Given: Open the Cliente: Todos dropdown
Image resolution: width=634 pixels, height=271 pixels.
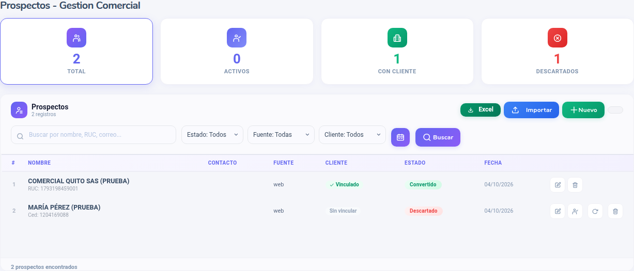Looking at the screenshot, I should click(x=352, y=135).
